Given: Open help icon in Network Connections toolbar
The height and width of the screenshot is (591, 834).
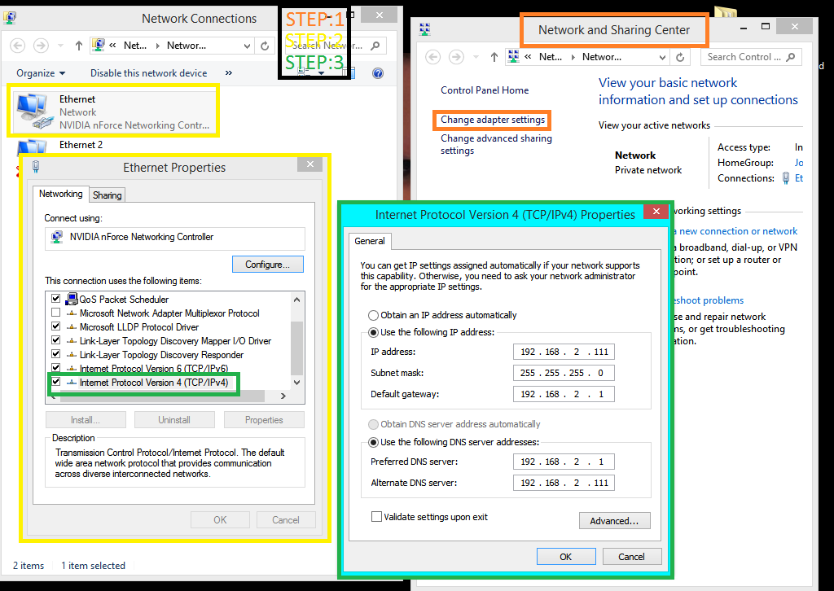Looking at the screenshot, I should pyautogui.click(x=378, y=73).
